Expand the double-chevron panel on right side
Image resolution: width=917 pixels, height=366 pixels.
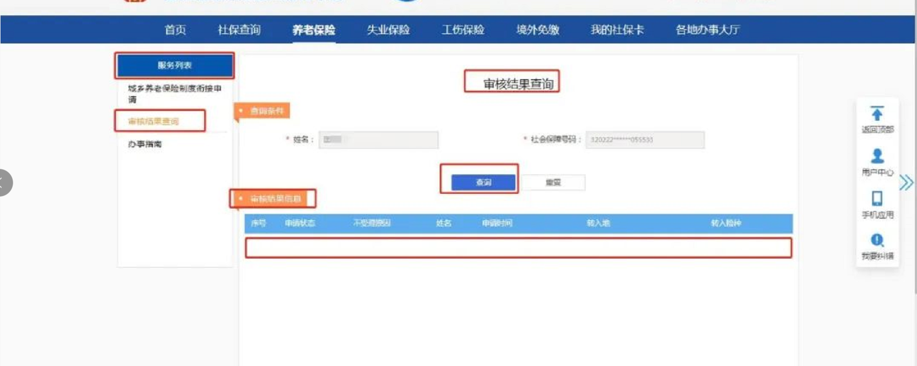pyautogui.click(x=906, y=182)
